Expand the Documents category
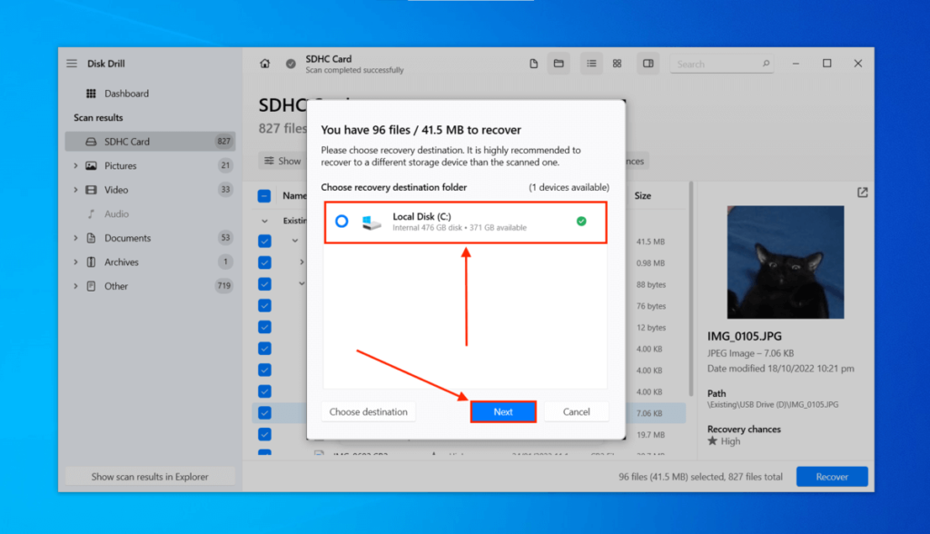Viewport: 930px width, 534px height. (x=76, y=237)
